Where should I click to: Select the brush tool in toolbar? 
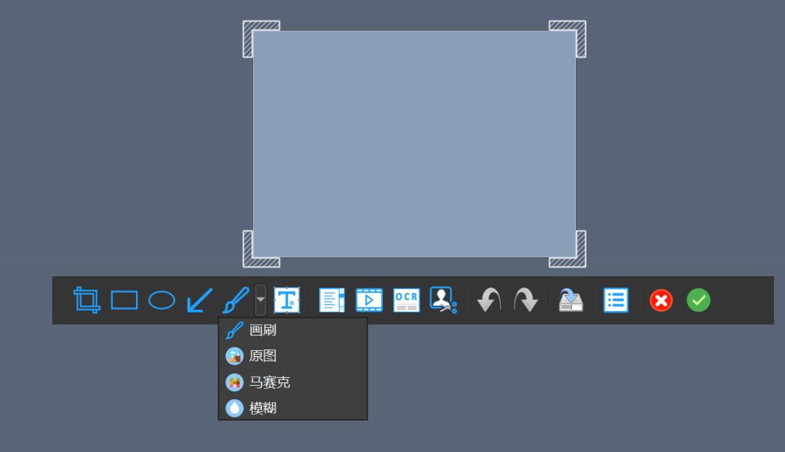235,300
